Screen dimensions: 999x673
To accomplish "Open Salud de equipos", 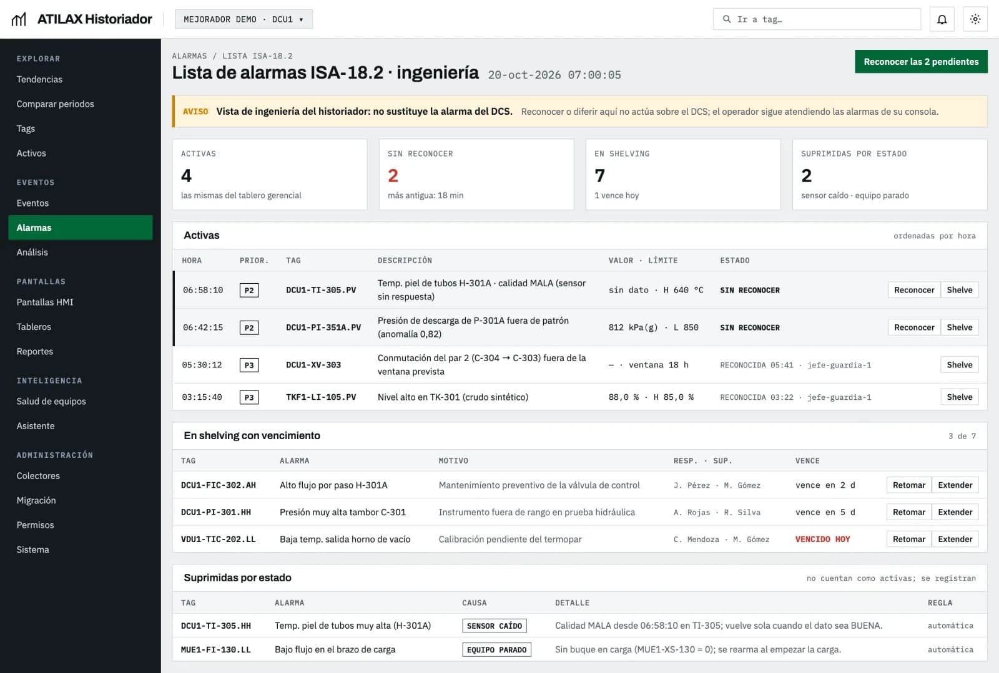I will [x=81, y=401].
